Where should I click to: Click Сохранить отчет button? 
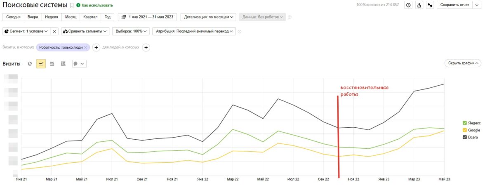pyautogui.click(x=454, y=5)
